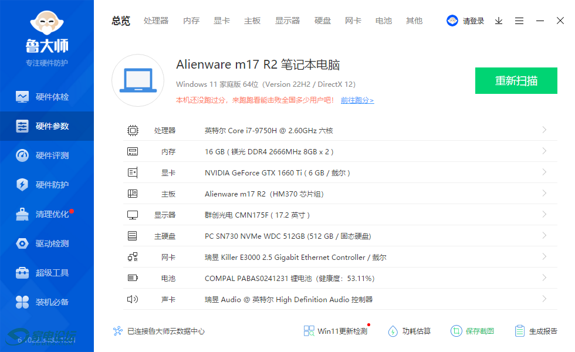Viewport: 575px width, 352px height.
Task: Click the 处理器 CPU chip icon
Action: (x=133, y=130)
